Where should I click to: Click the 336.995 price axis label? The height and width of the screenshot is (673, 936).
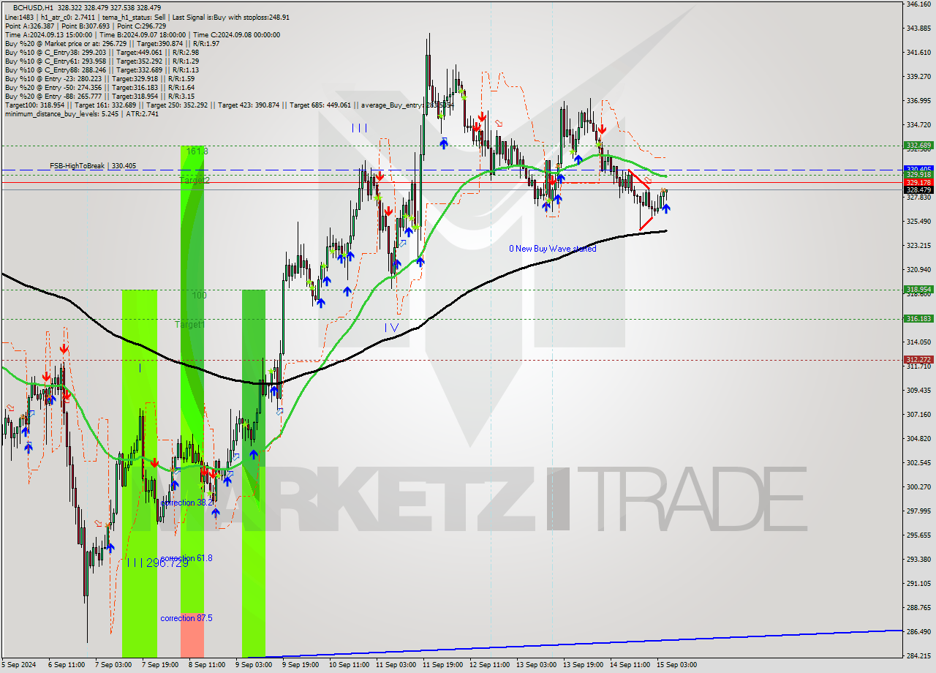pos(918,101)
